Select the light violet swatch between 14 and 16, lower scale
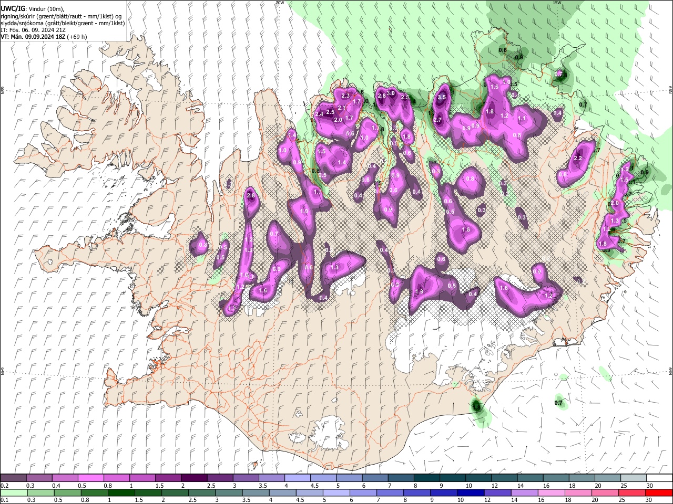Image resolution: width=673 pixels, height=504 pixels. coord(525,492)
